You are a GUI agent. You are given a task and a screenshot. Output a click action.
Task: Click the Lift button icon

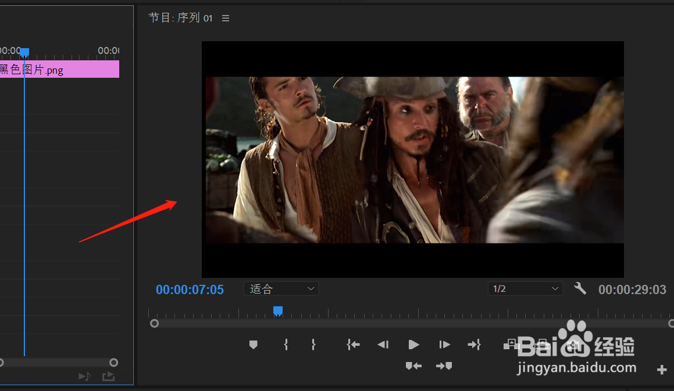511,344
